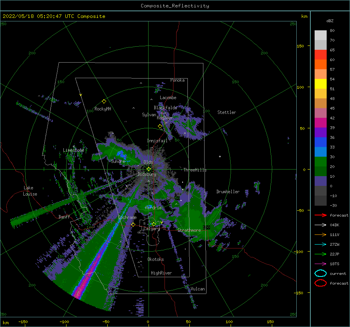The image size is (350, 327).
Task: Click the Okotoks town label
Action: coord(156,259)
